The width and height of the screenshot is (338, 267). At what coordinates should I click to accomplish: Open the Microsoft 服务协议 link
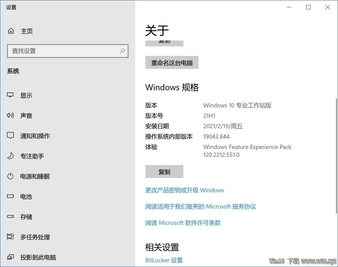201,207
